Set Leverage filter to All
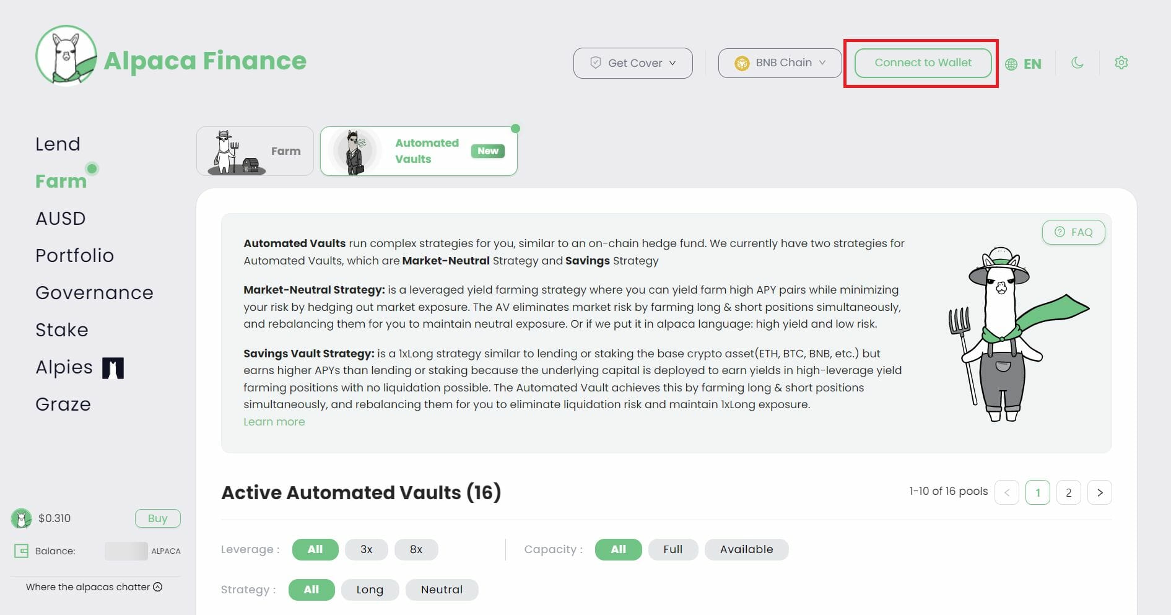 pyautogui.click(x=315, y=549)
